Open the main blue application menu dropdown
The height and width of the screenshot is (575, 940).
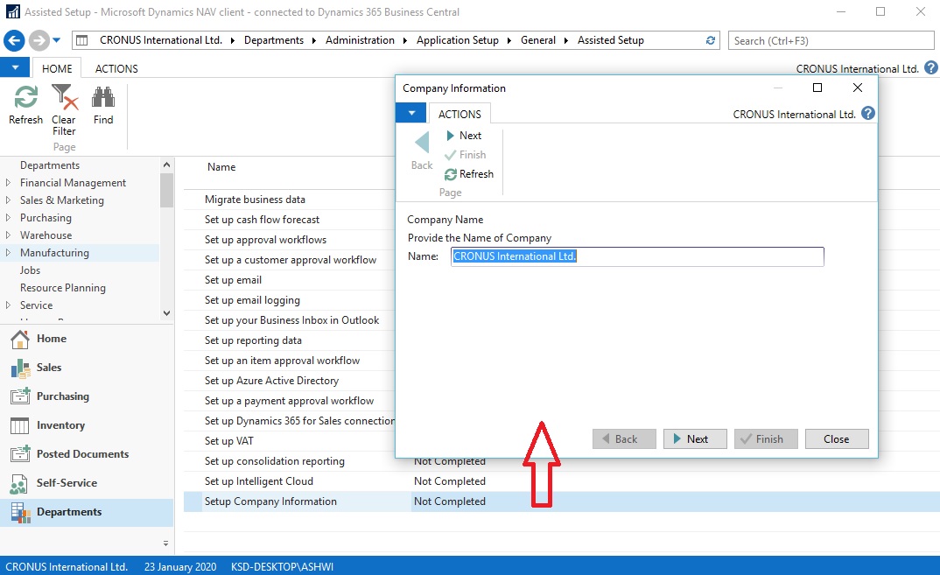(x=15, y=68)
